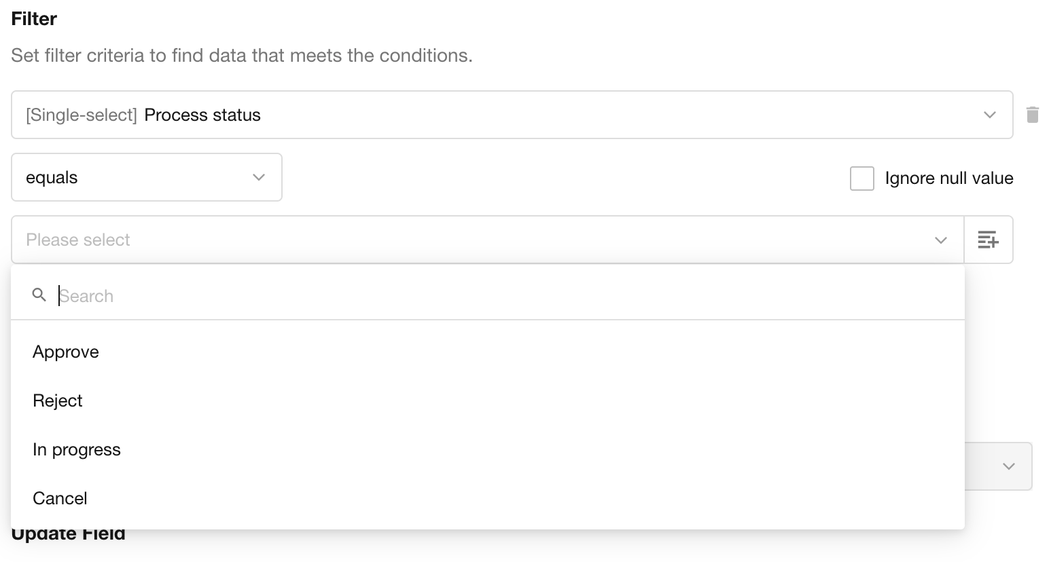Open the equals operator chevron
The image size is (1049, 562).
(258, 177)
